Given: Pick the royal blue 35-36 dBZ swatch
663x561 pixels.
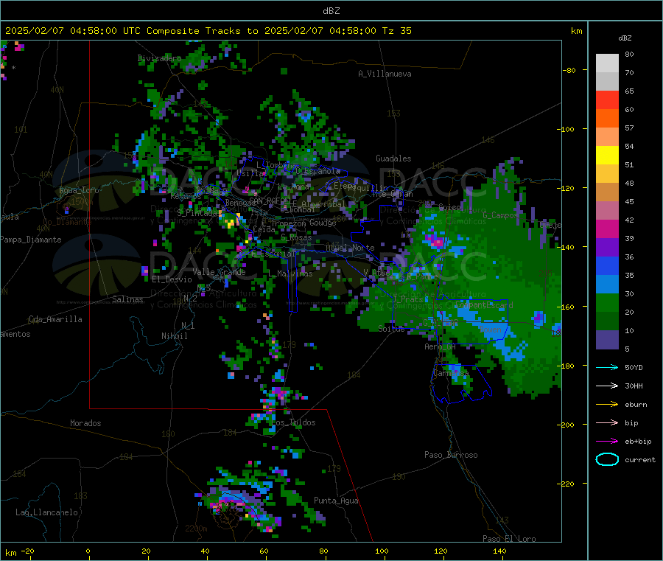Looking at the screenshot, I should click(607, 266).
